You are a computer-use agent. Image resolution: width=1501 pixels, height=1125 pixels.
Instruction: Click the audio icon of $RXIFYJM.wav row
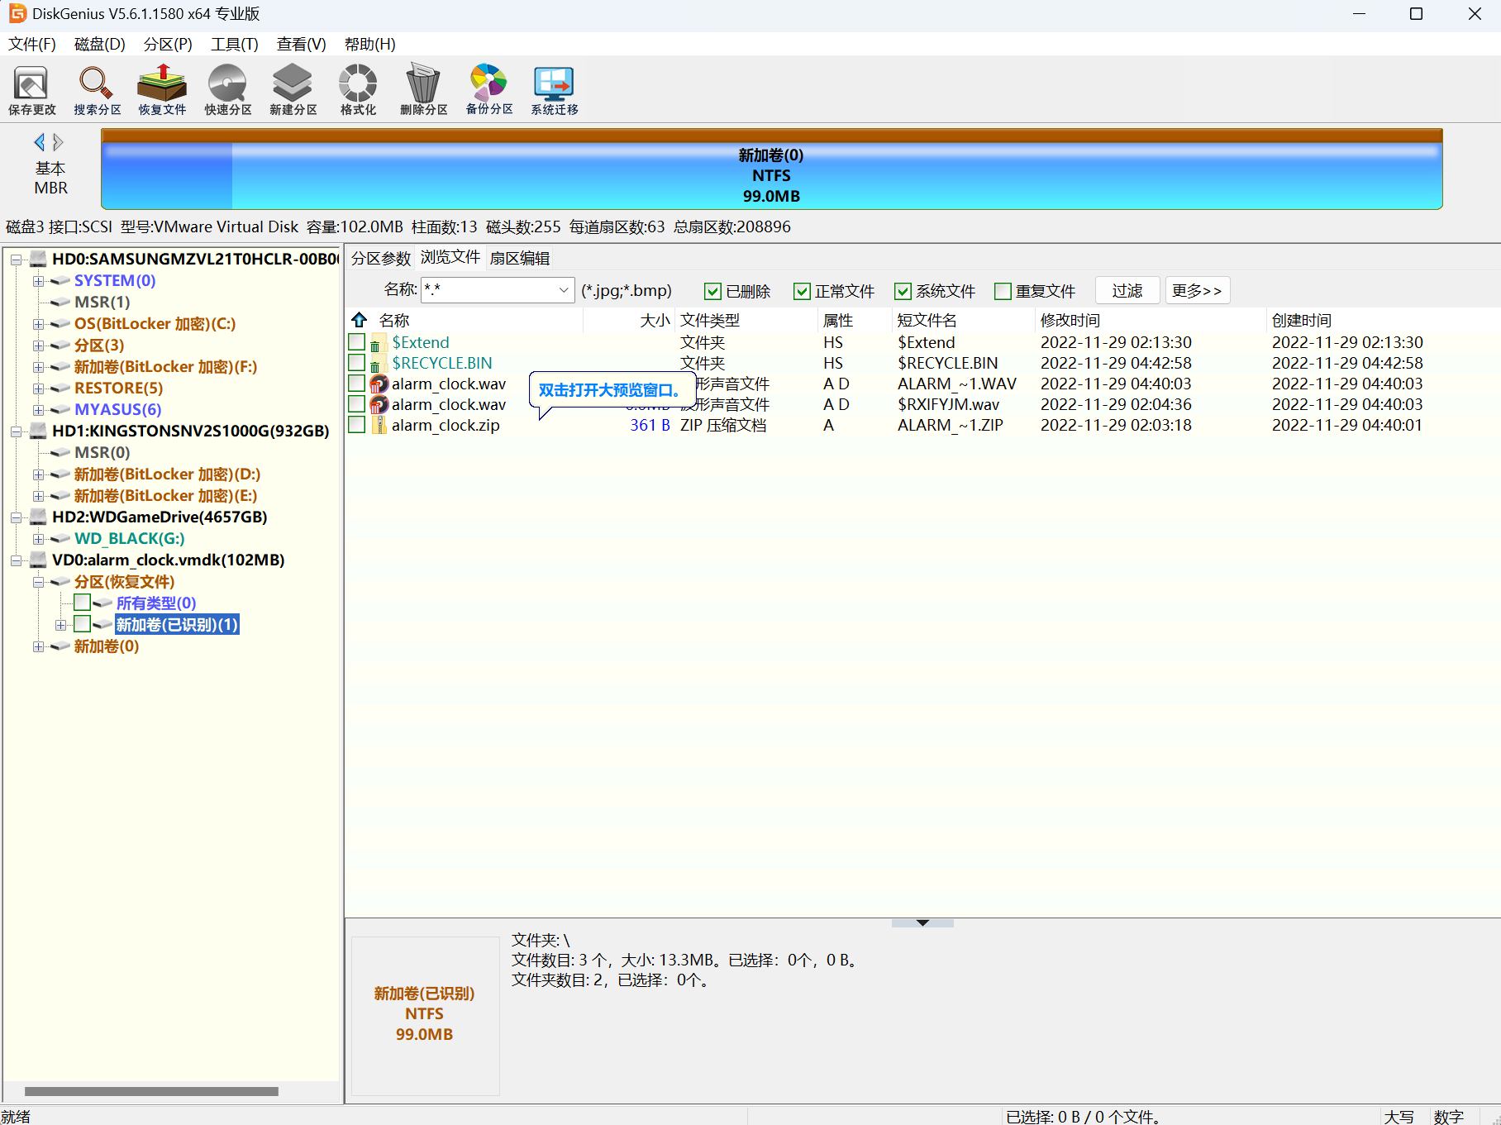pos(379,405)
